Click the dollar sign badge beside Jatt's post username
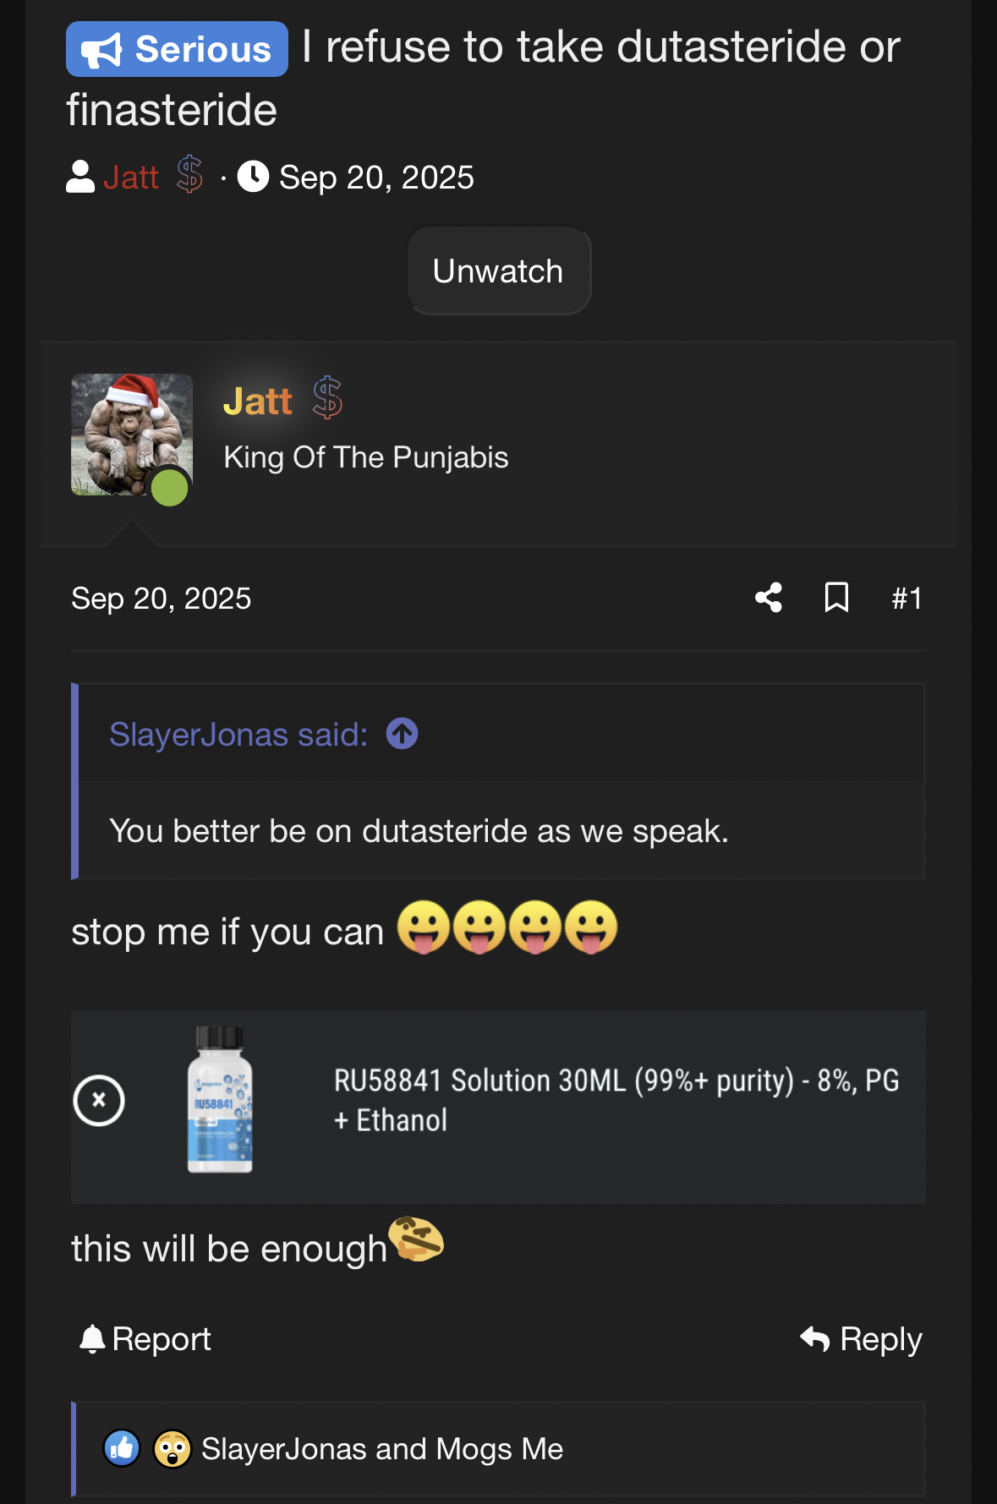 pyautogui.click(x=327, y=399)
